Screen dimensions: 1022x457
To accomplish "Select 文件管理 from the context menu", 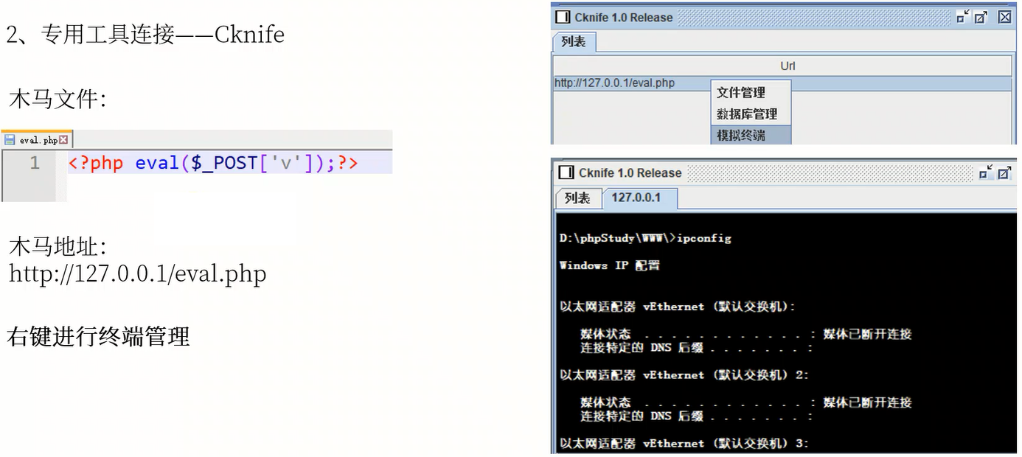I will (750, 92).
